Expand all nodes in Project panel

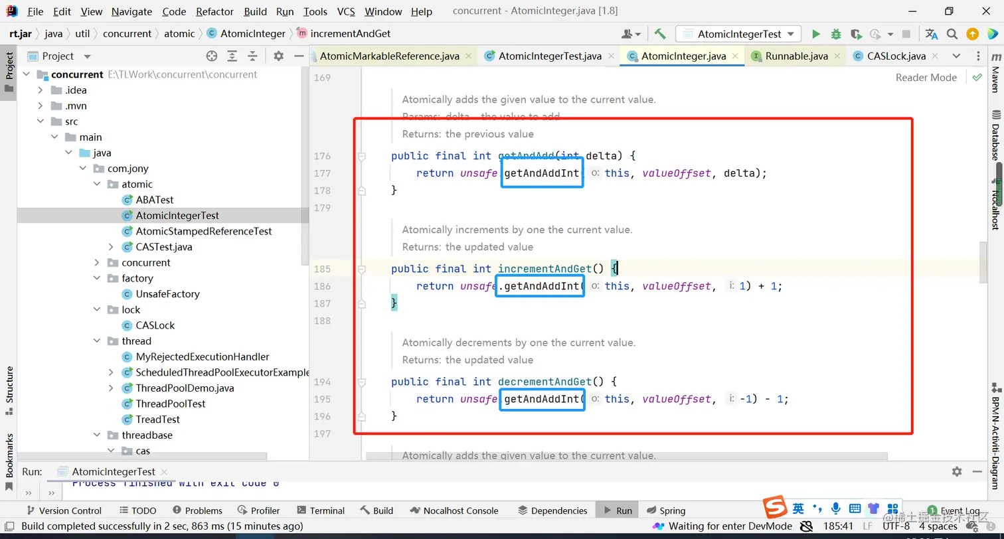click(232, 56)
